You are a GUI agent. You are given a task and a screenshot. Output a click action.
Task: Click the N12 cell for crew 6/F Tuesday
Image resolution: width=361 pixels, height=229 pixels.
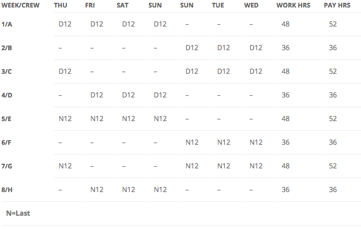point(224,142)
